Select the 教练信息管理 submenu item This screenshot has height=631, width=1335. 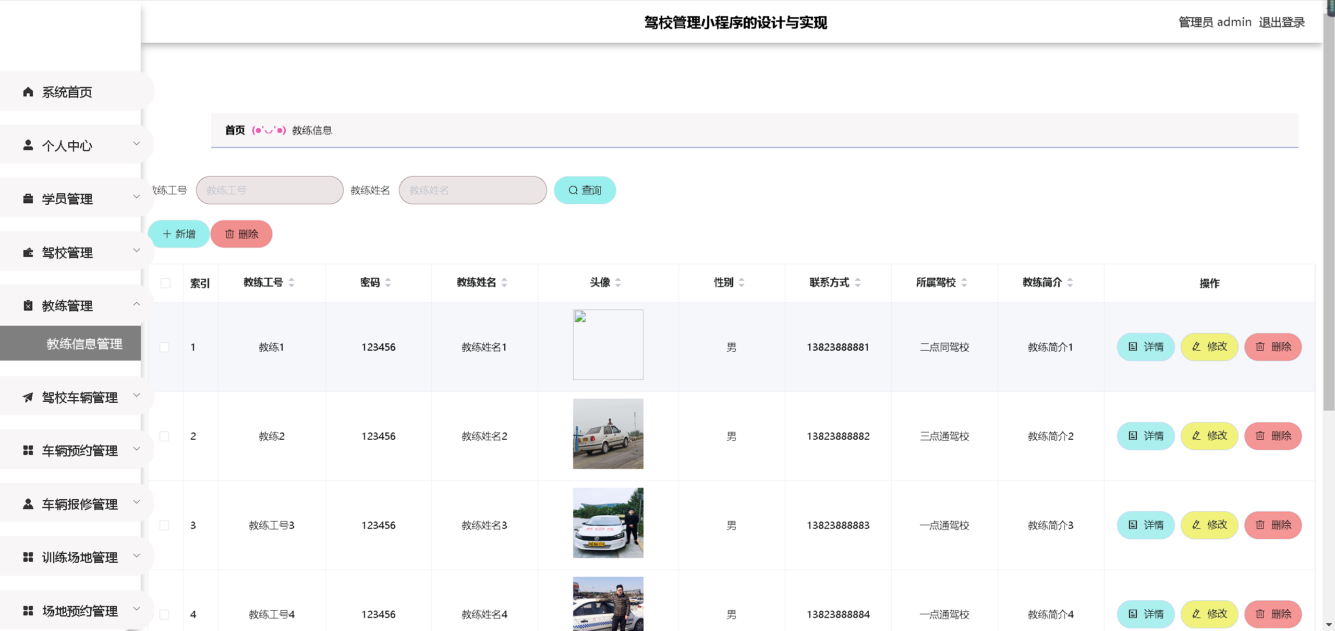(70, 343)
